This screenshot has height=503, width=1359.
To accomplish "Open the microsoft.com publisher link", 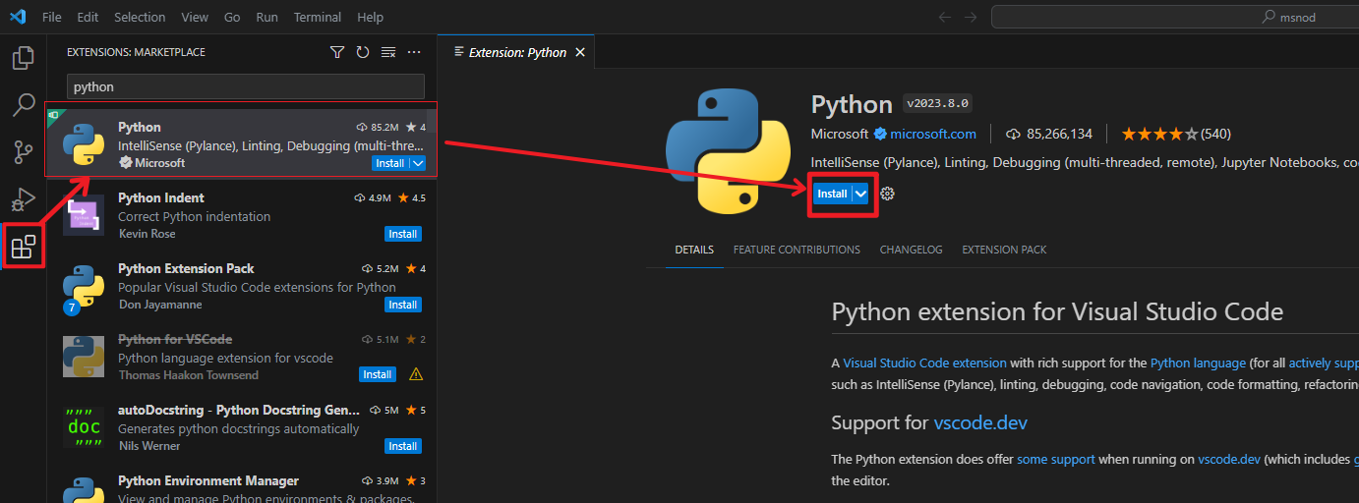I will point(932,134).
